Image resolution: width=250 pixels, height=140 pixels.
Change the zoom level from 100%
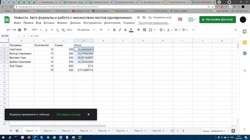coord(36,30)
